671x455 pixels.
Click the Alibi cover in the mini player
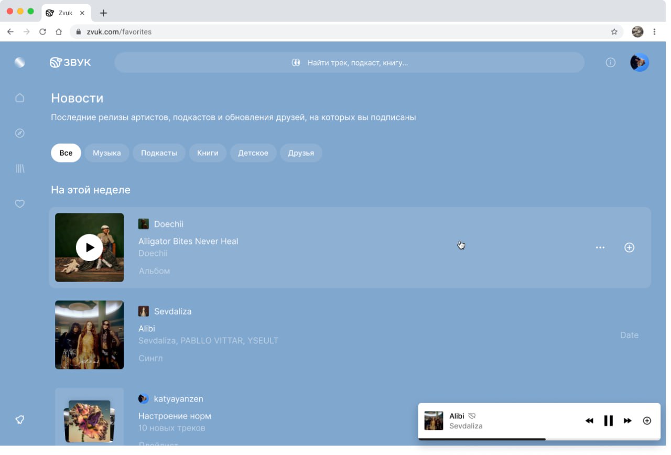pyautogui.click(x=434, y=420)
